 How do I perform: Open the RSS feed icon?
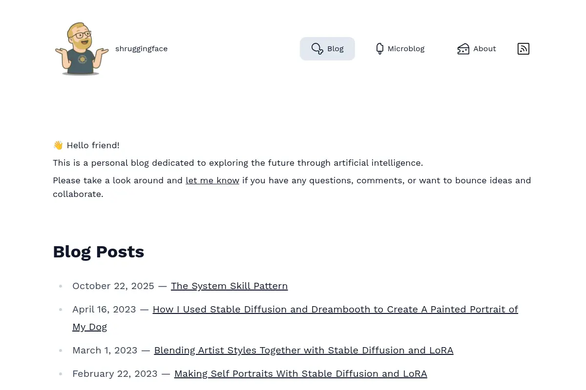point(523,49)
